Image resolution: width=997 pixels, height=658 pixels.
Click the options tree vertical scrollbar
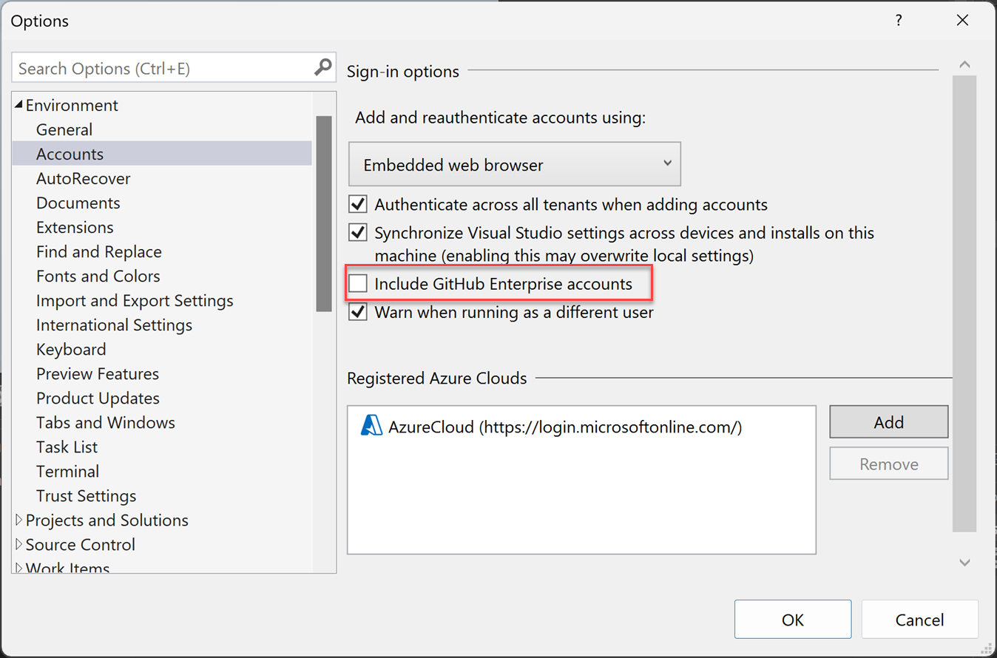coord(324,214)
